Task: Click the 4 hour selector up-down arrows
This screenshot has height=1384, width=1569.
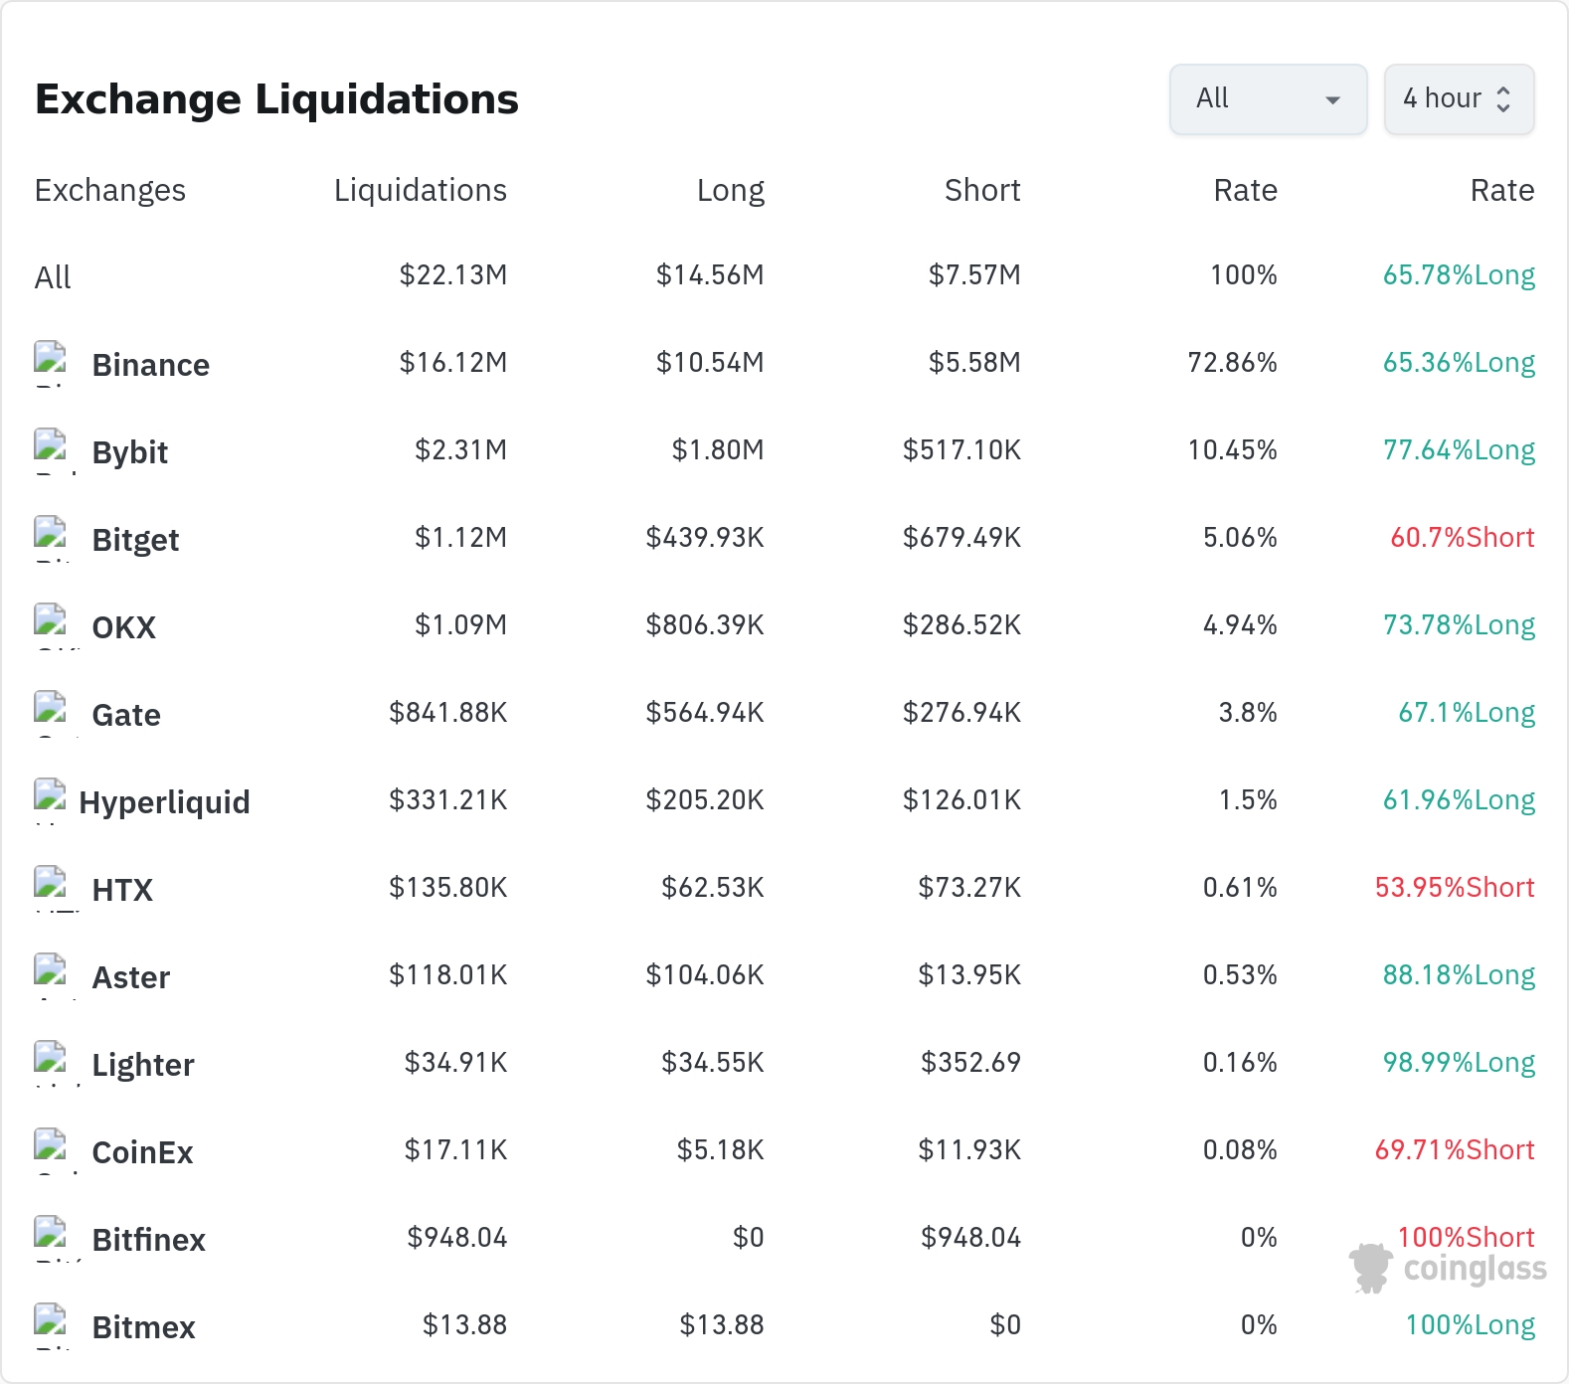Action: coord(1503,99)
